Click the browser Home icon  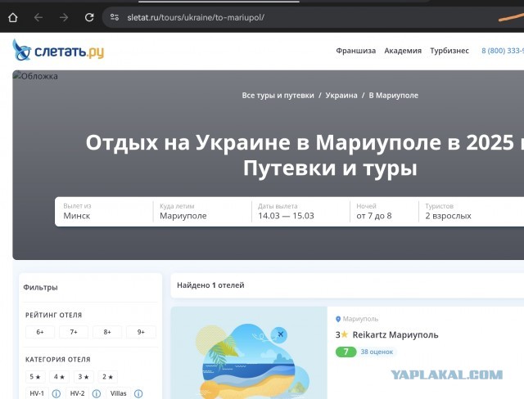13,17
